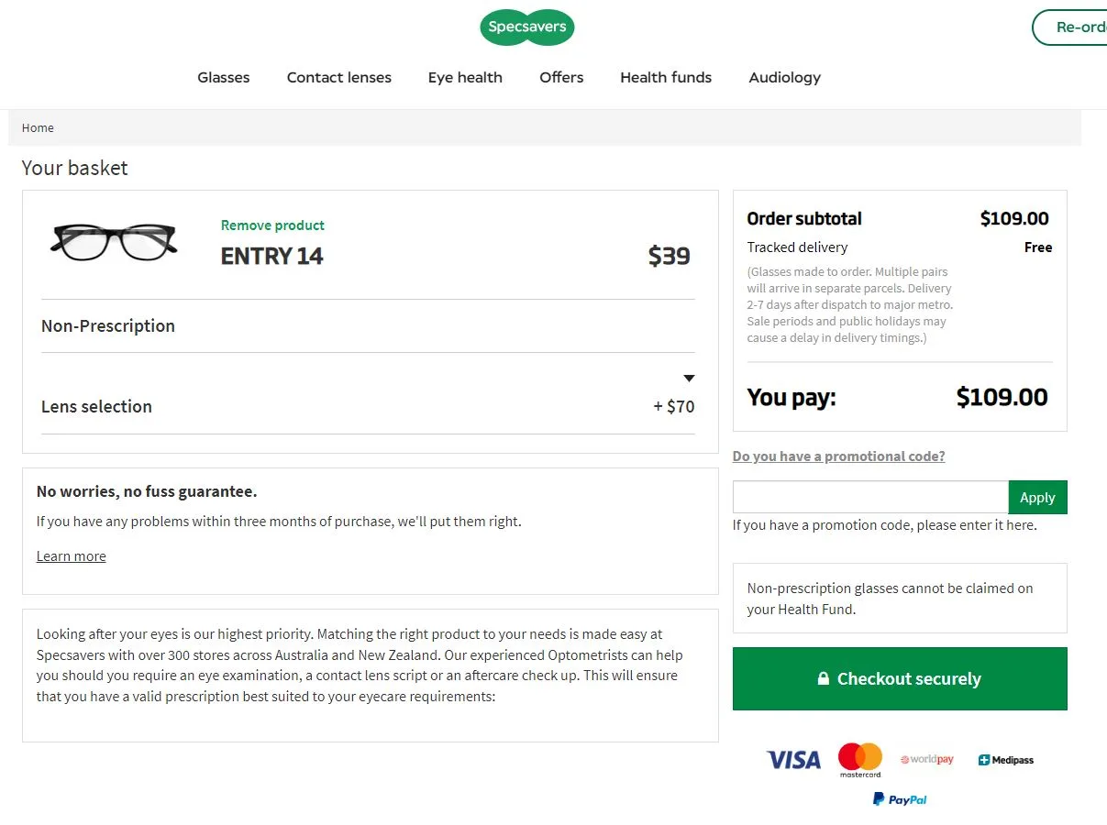Image resolution: width=1107 pixels, height=825 pixels.
Task: Open the Glasses menu
Action: [223, 78]
